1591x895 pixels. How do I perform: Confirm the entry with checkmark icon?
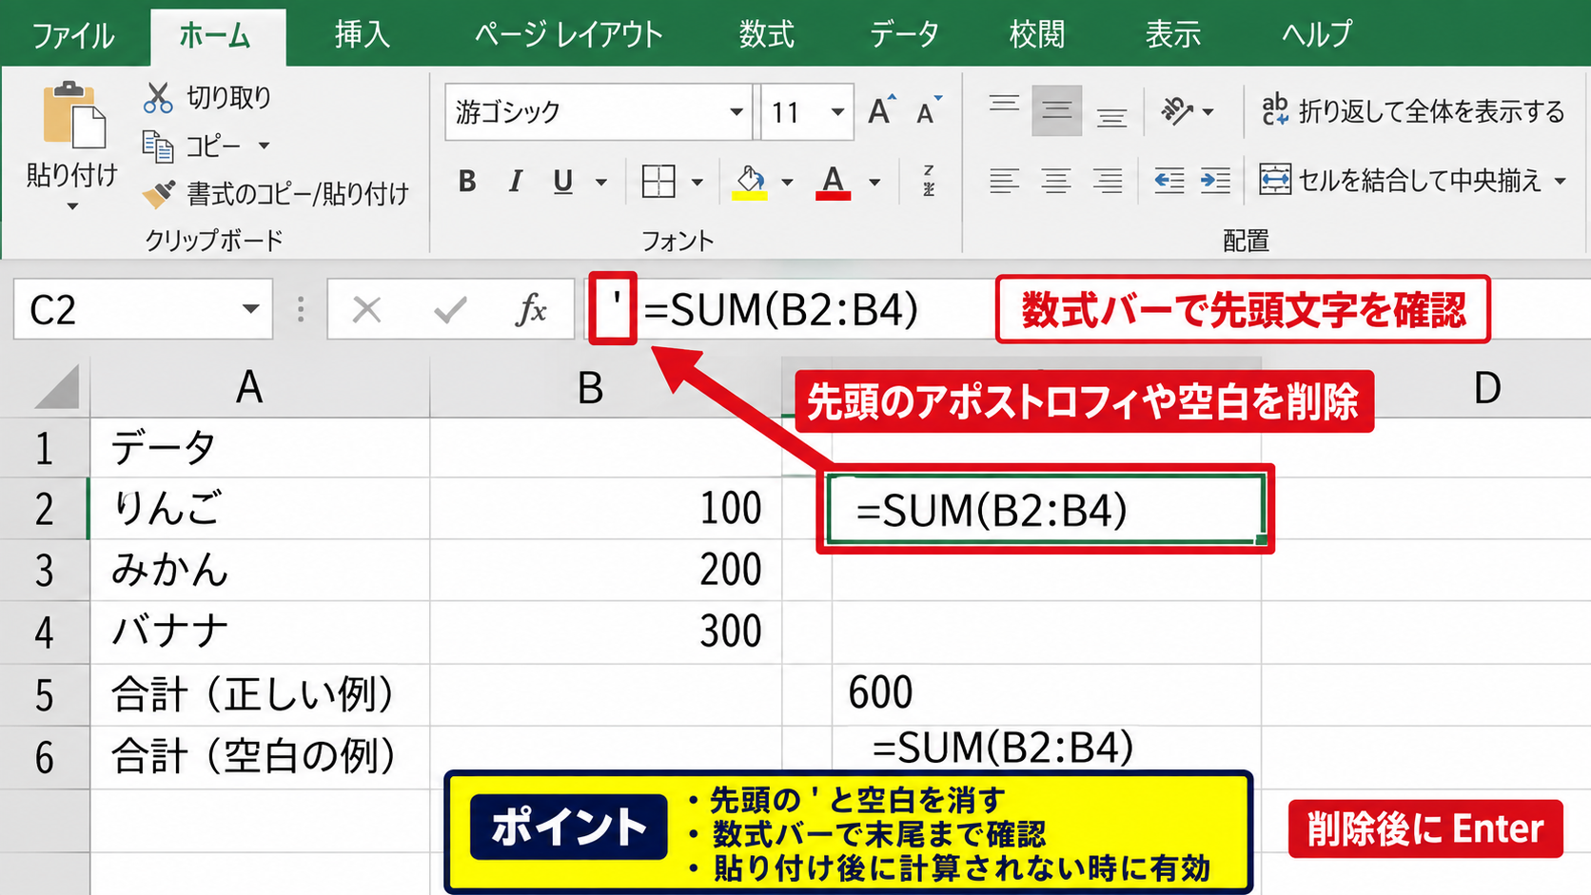click(x=449, y=309)
